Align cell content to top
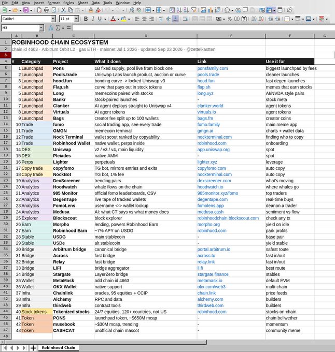This screenshot has width=335, height=352. click(x=161, y=19)
